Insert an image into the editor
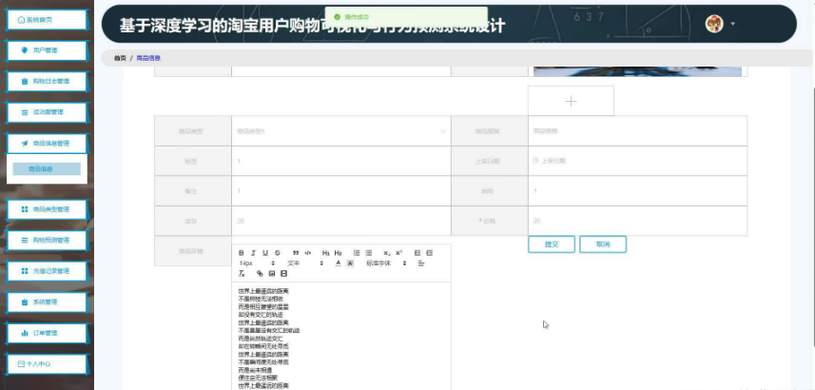 tap(271, 274)
